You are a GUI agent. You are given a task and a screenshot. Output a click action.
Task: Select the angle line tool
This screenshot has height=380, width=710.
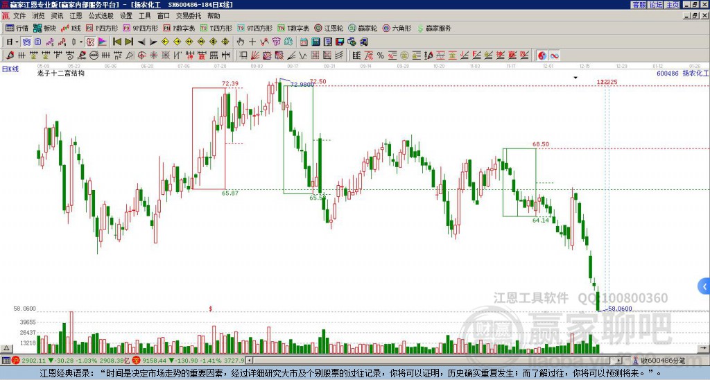tap(291, 55)
